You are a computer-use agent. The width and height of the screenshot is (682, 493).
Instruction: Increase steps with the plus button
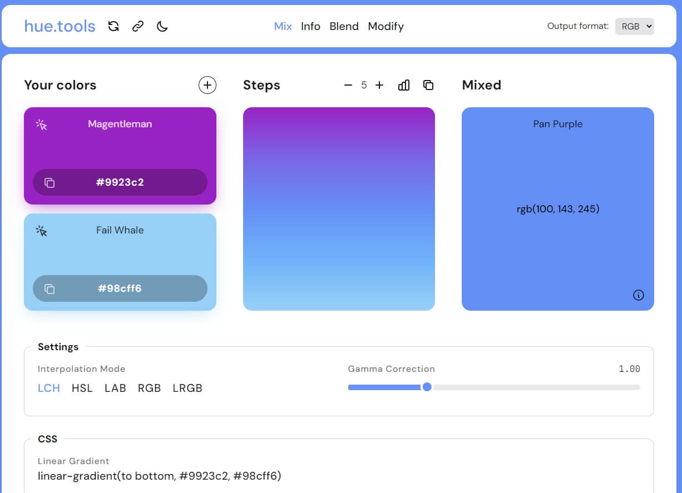pyautogui.click(x=379, y=85)
